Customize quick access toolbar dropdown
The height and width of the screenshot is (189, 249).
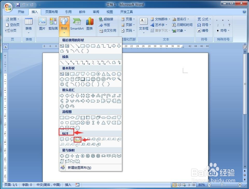pyautogui.click(x=39, y=5)
